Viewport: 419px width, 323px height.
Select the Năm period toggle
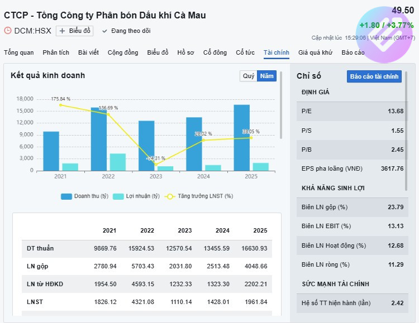[x=267, y=76]
